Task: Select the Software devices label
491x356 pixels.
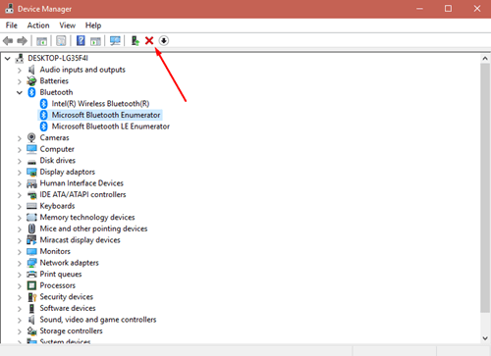Action: coord(68,308)
